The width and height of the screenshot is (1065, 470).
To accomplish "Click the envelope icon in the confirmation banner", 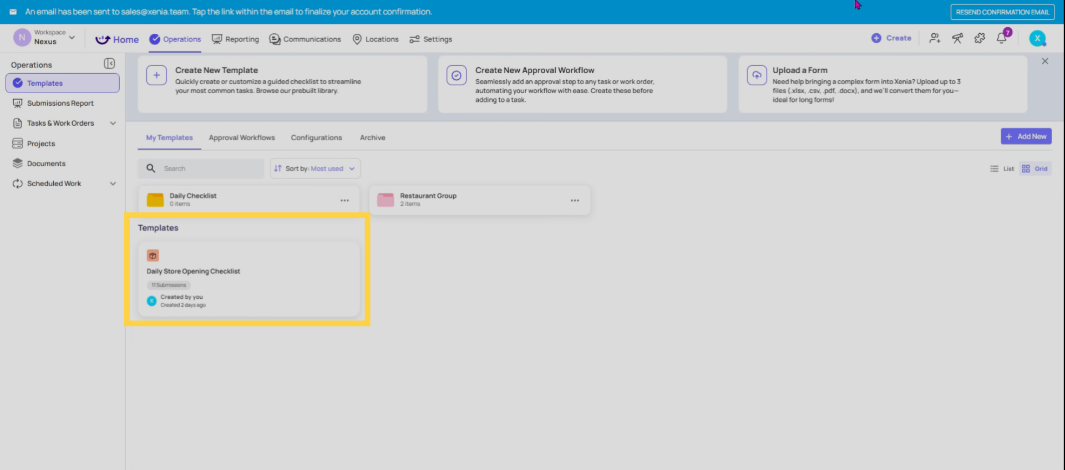I will click(13, 12).
